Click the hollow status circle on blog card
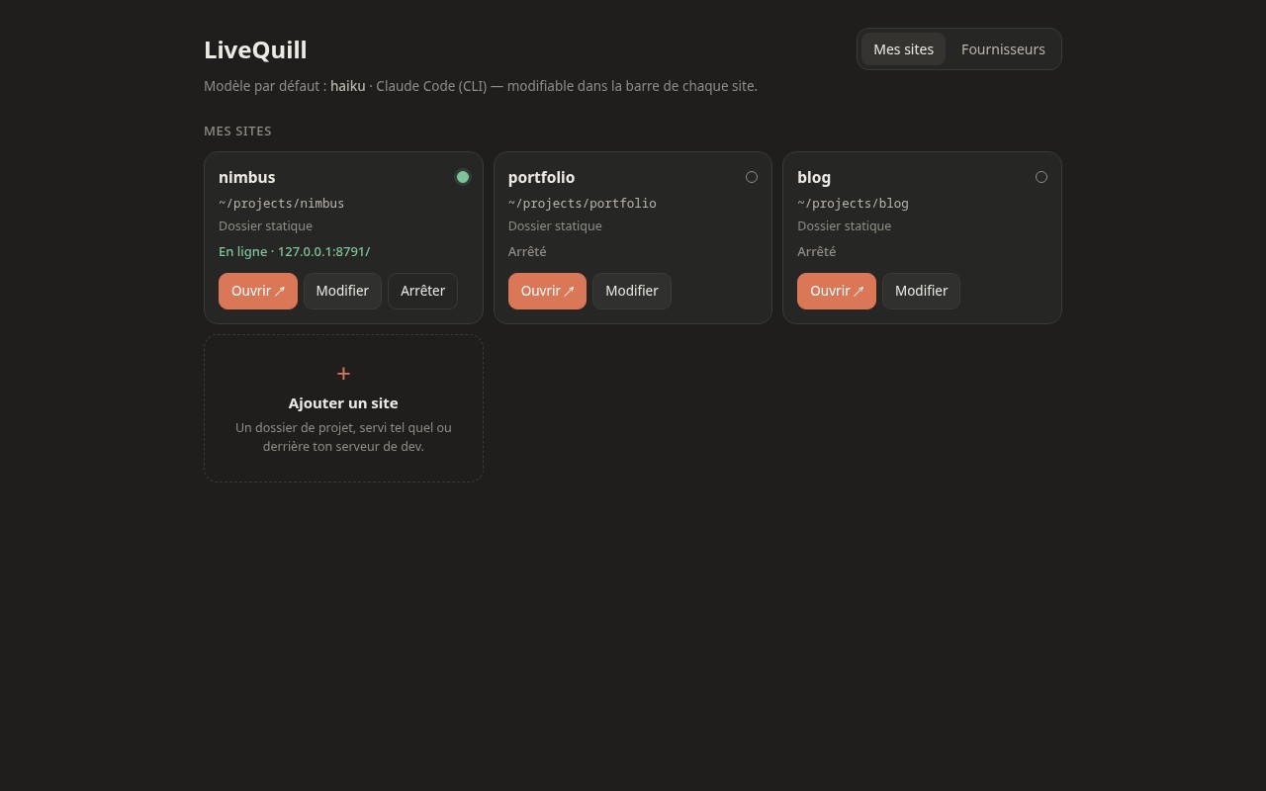This screenshot has width=1266, height=791. [x=1041, y=177]
